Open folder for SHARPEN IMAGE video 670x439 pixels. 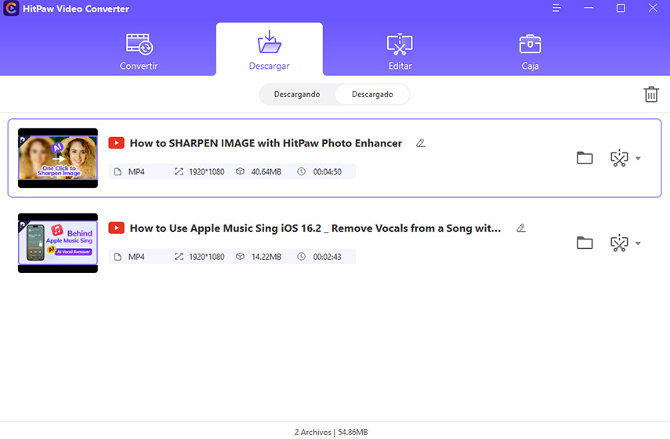585,158
